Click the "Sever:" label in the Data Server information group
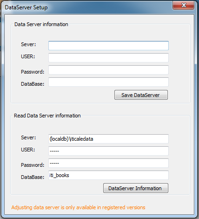The width and height of the screenshot is (199, 219). point(28,44)
